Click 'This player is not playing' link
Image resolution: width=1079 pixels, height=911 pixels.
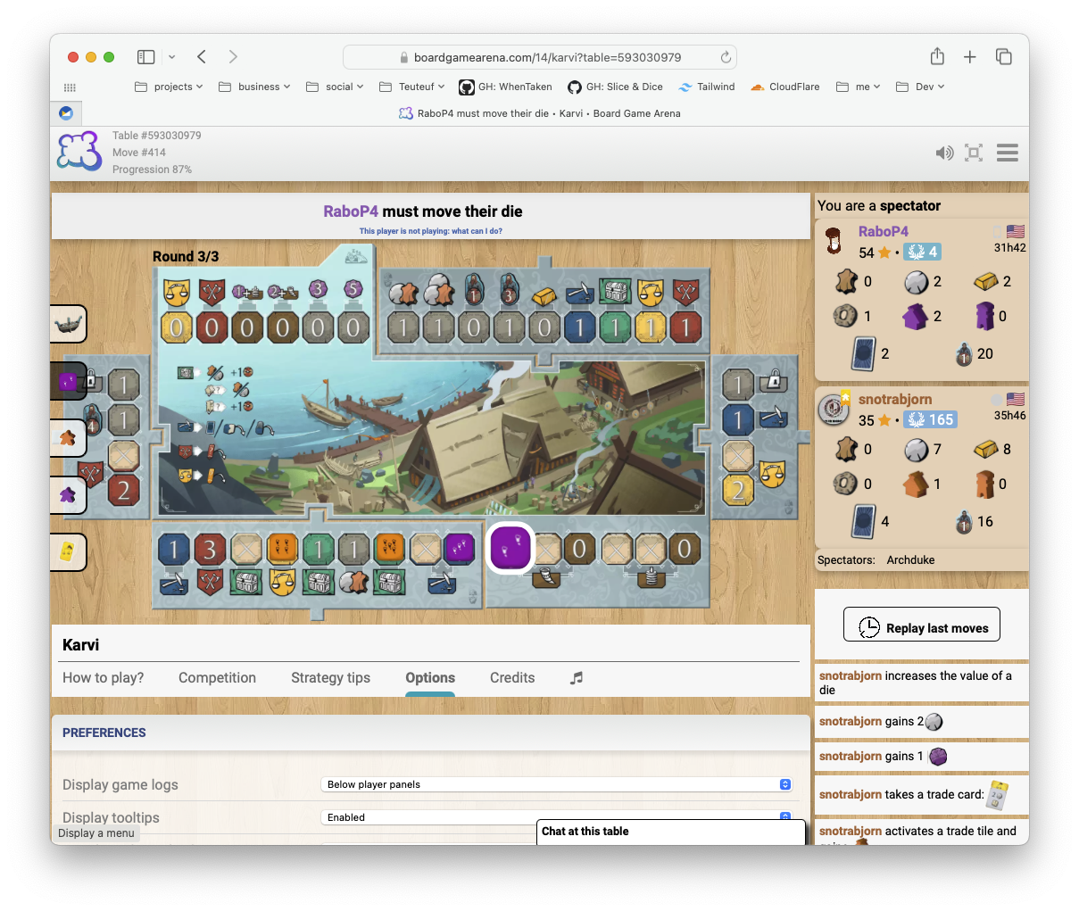point(430,231)
